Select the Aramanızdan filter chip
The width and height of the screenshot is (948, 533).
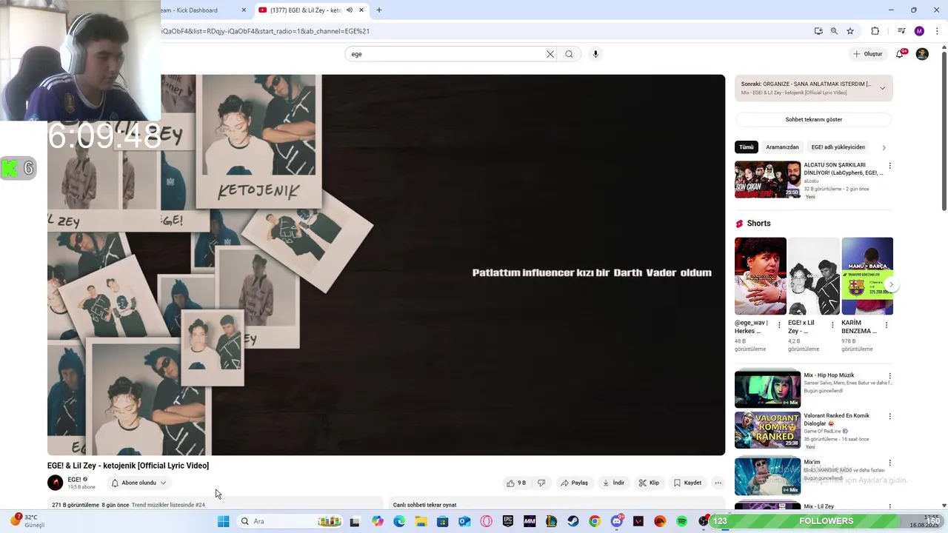782,147
